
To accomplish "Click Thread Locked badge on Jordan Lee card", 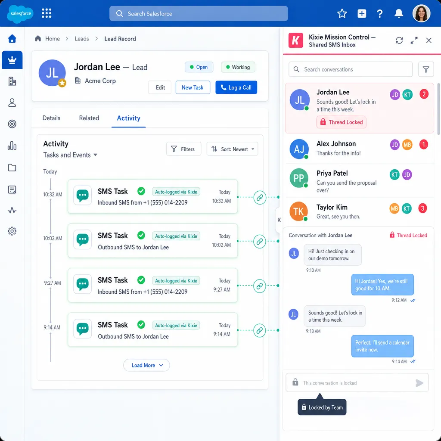I will click(x=341, y=122).
